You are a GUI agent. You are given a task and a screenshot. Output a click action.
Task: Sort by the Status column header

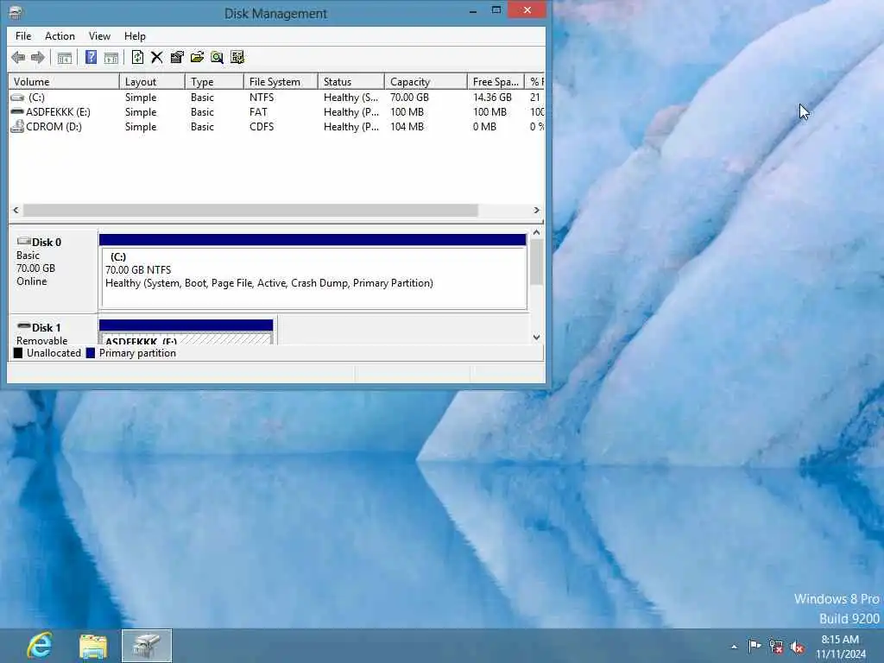click(x=351, y=82)
